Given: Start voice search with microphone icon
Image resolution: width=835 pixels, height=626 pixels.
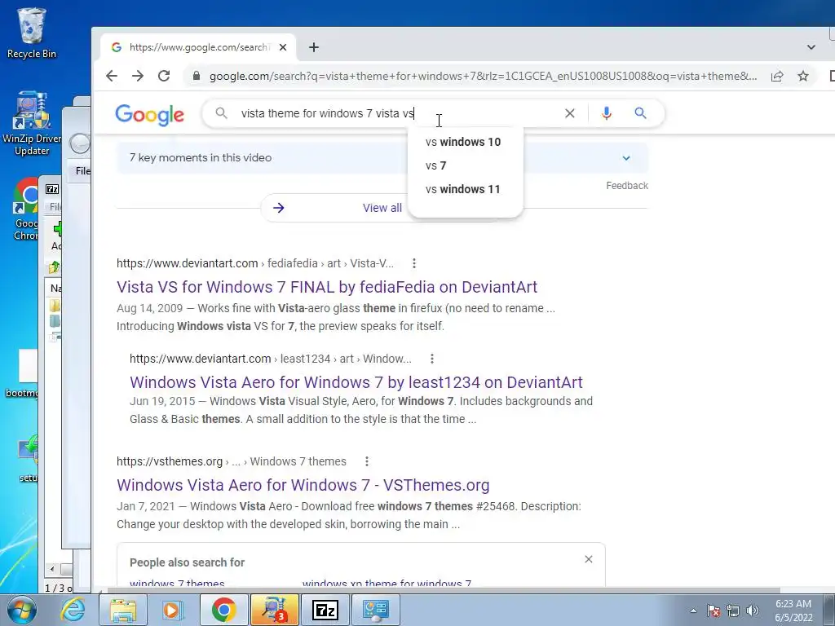Looking at the screenshot, I should [606, 112].
